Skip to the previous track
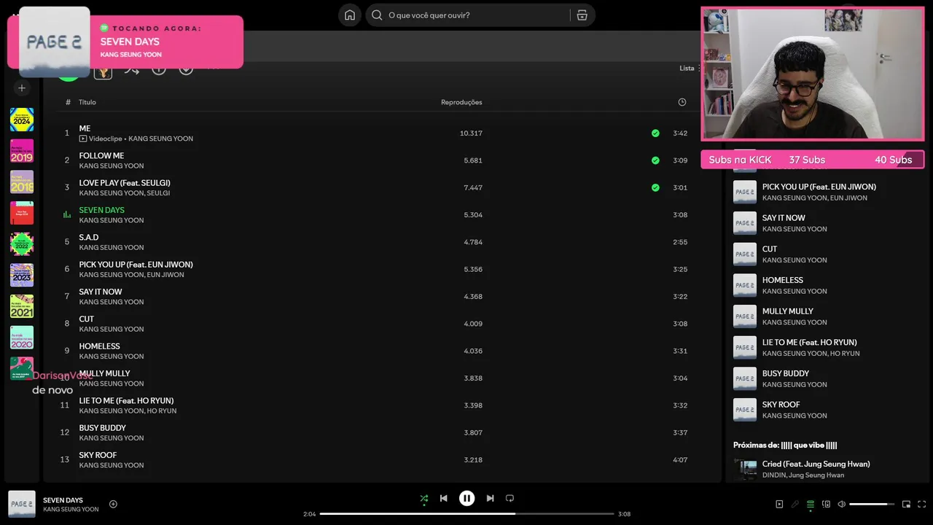Screen dimensions: 933x525 coord(443,499)
